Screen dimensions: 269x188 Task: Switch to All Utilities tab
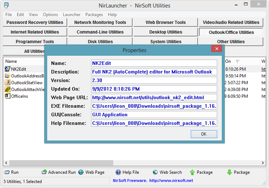pos(24,51)
